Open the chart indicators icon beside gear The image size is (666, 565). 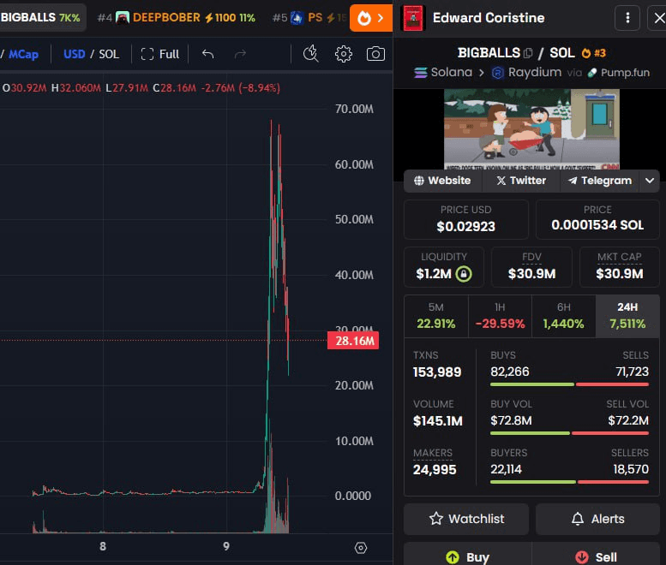point(311,54)
